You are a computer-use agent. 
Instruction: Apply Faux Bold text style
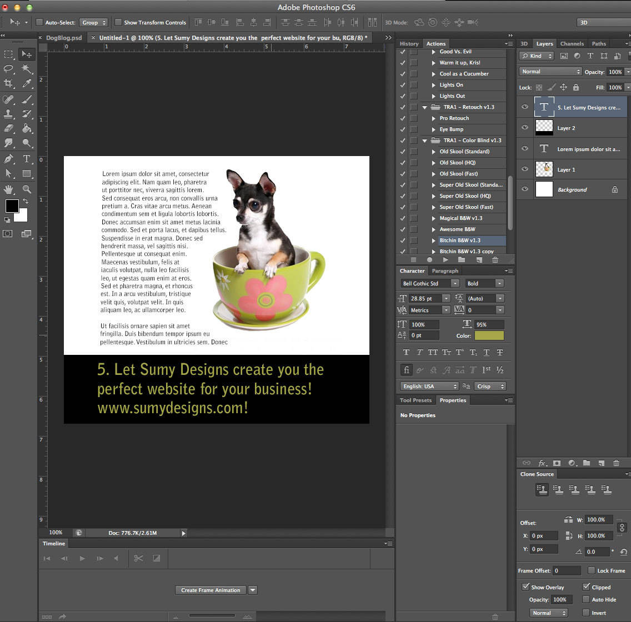pos(406,353)
